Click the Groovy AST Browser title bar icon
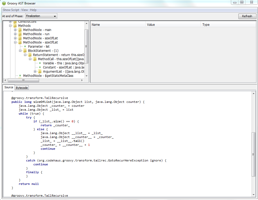 click(x=4, y=3)
